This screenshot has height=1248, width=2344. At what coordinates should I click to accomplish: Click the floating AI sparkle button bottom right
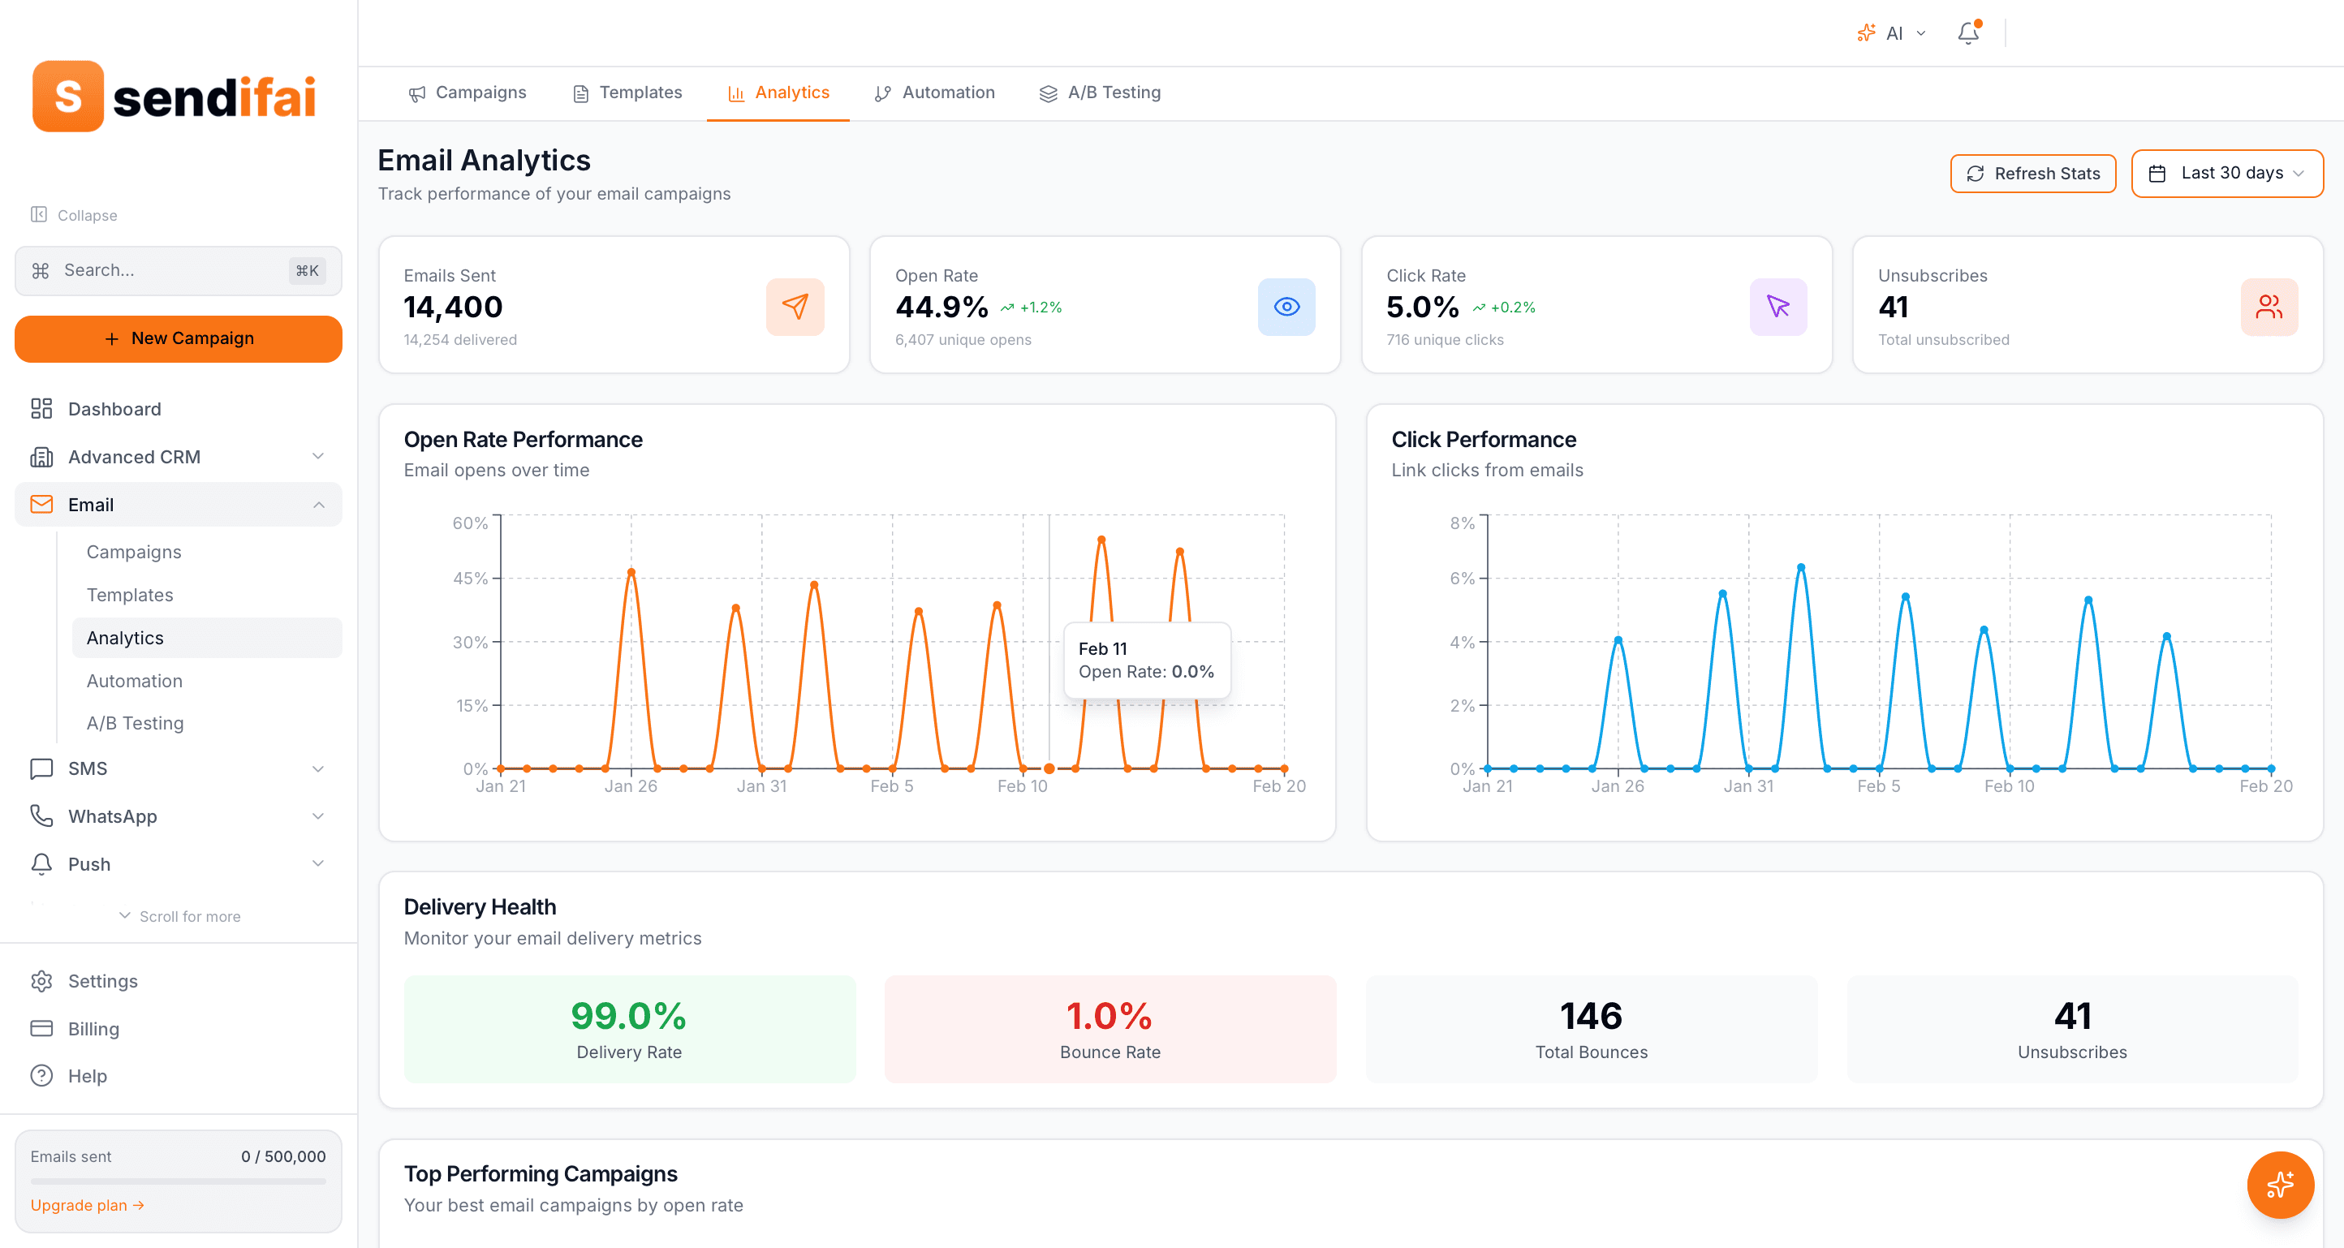(2281, 1185)
